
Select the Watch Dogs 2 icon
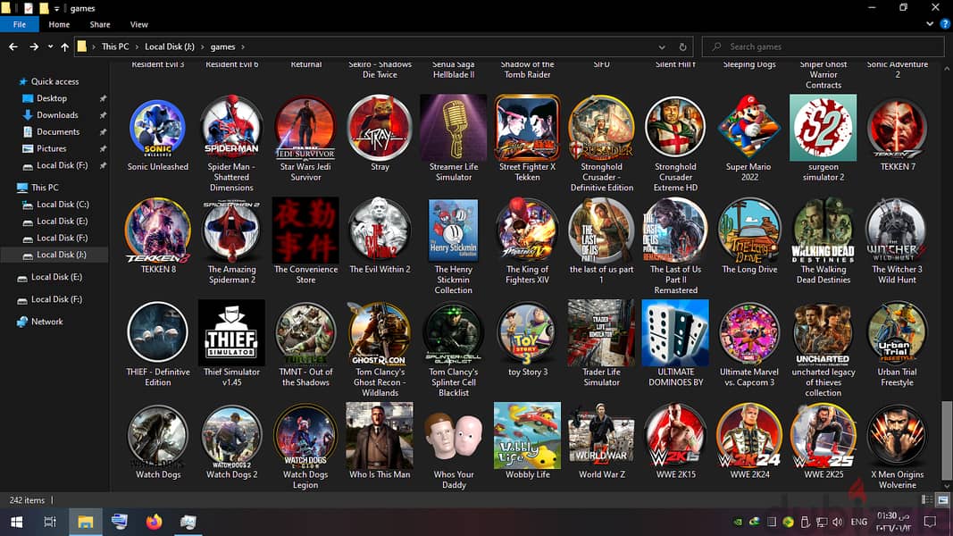point(231,436)
